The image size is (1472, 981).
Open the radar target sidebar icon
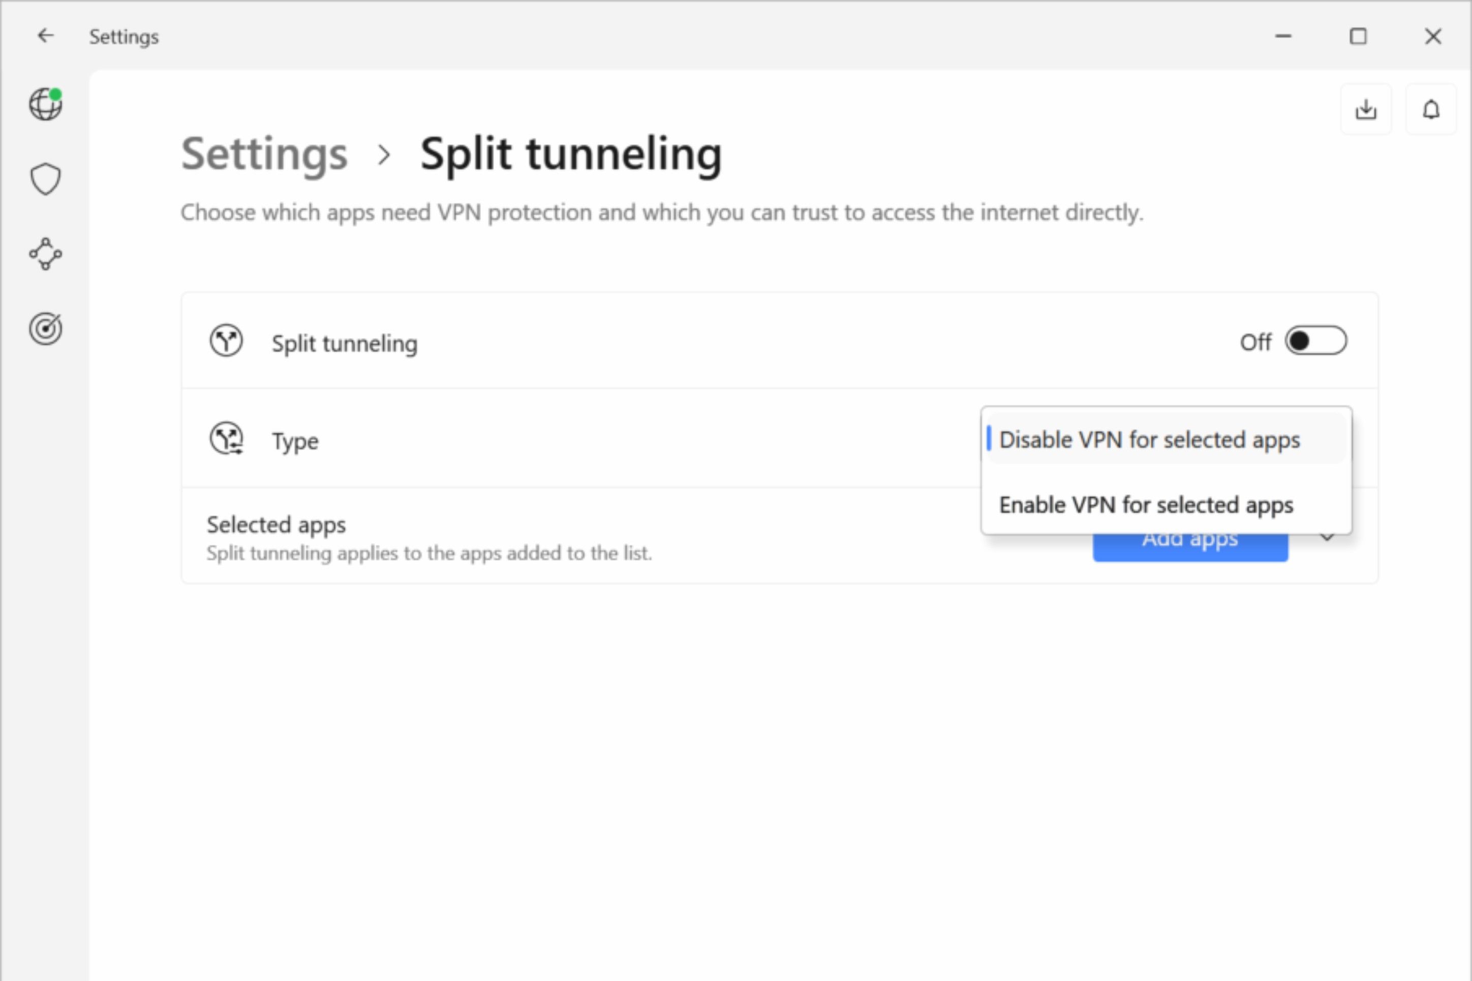point(46,328)
